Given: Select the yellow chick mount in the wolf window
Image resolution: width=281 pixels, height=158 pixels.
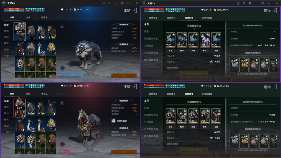Looking at the screenshot, I should [51, 48].
